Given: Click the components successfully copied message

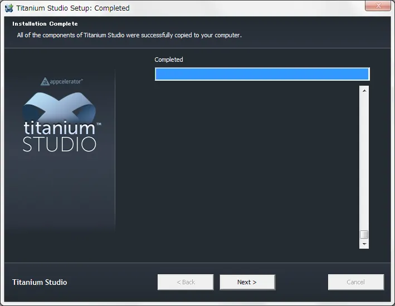Looking at the screenshot, I should (x=129, y=35).
